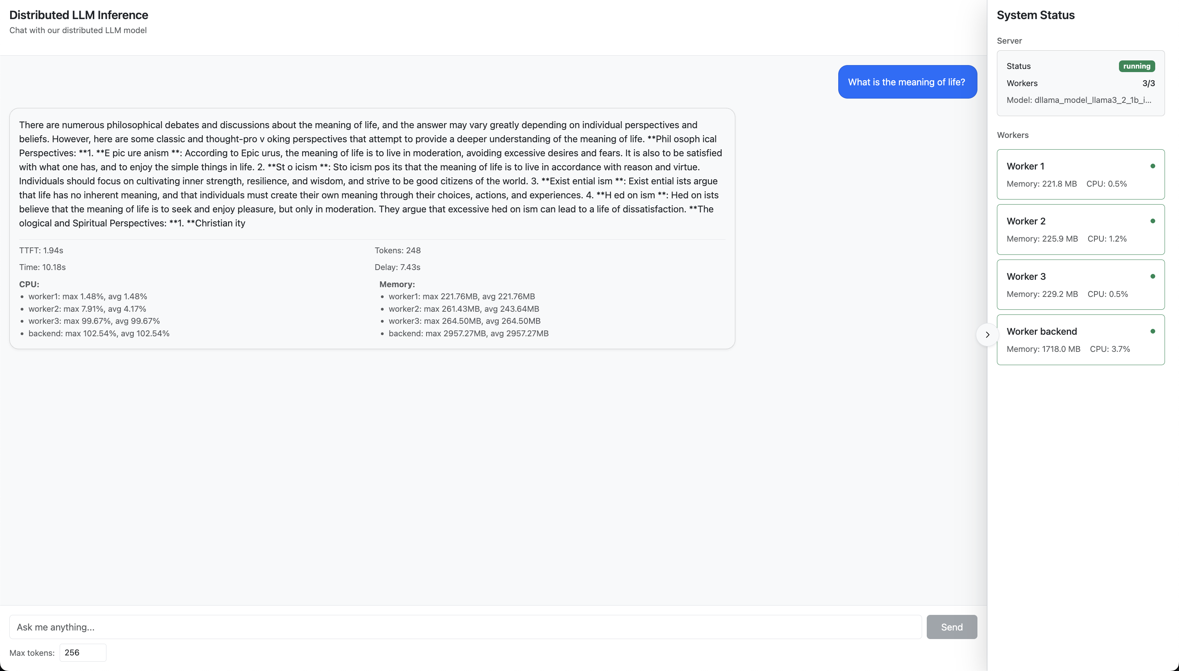The width and height of the screenshot is (1179, 671).
Task: Select the Worker 2 memory reading
Action: pyautogui.click(x=1042, y=239)
